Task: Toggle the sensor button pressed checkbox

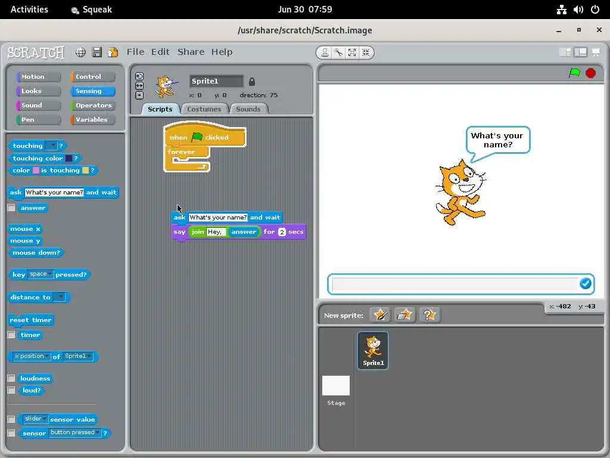Action: (x=11, y=433)
